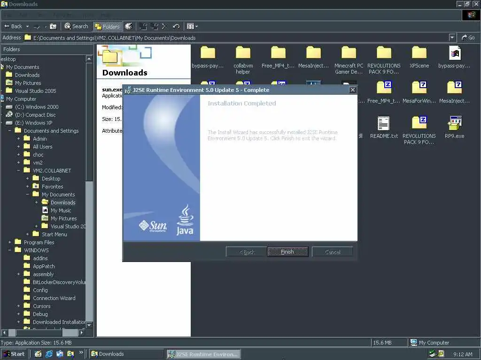Screen dimensions: 481x360
Task: Click the disabled Back button in installer
Action: pyautogui.click(x=247, y=252)
